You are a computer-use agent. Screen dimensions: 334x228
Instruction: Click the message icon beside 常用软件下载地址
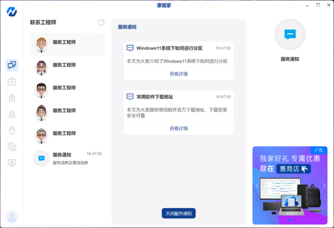(130, 97)
